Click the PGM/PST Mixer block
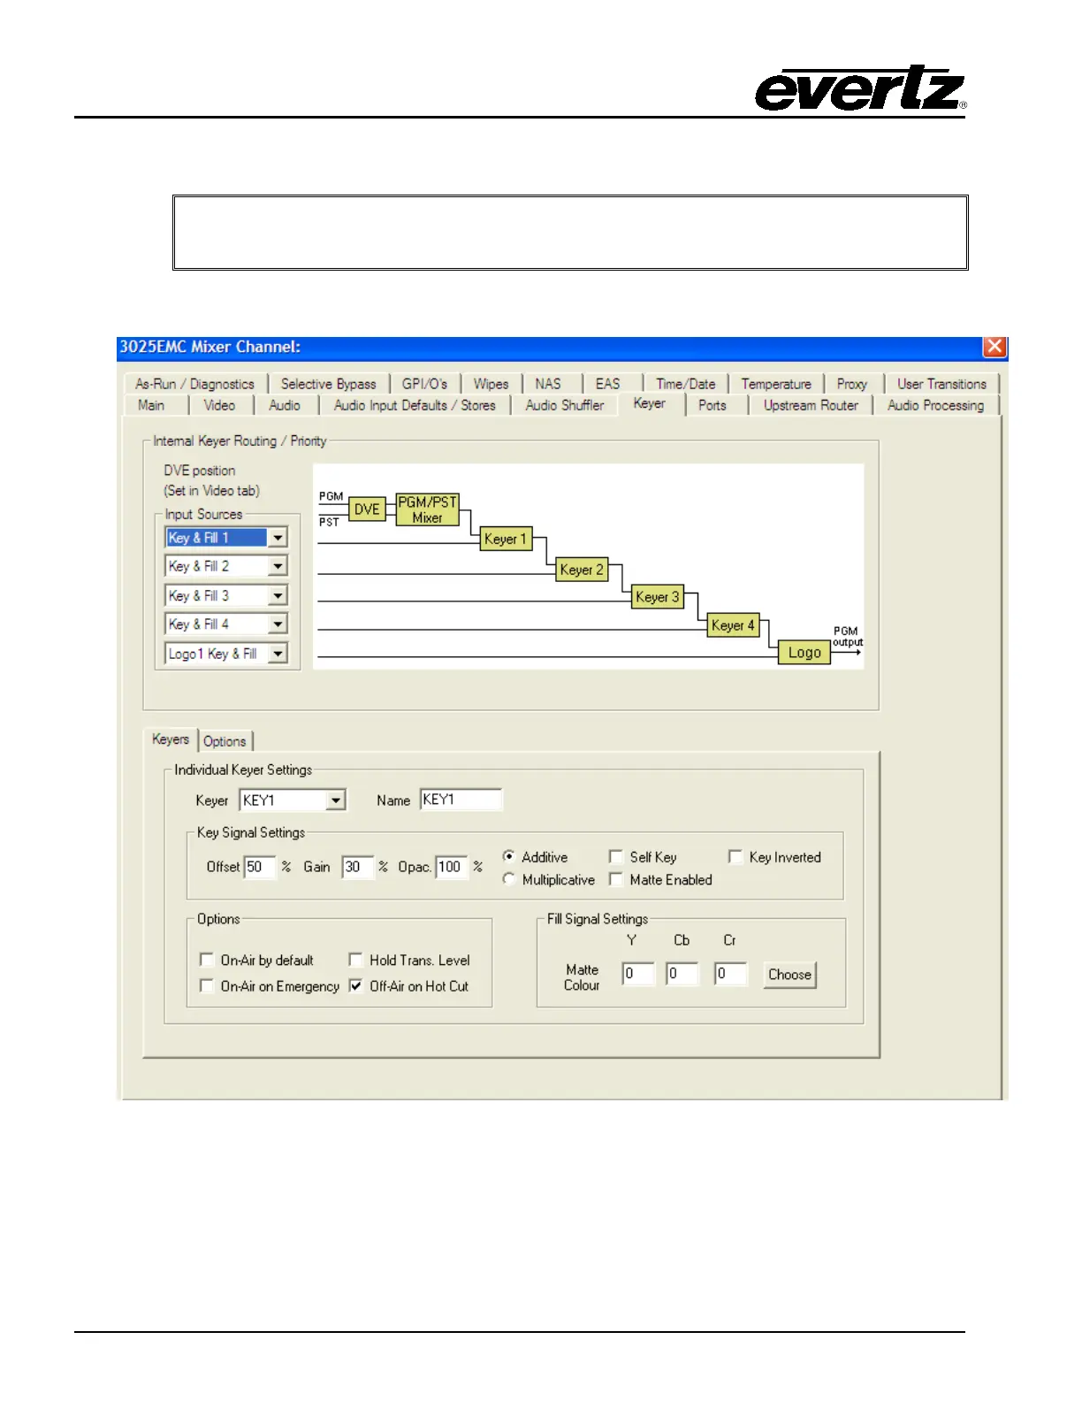Image resolution: width=1082 pixels, height=1401 pixels. pos(427,509)
